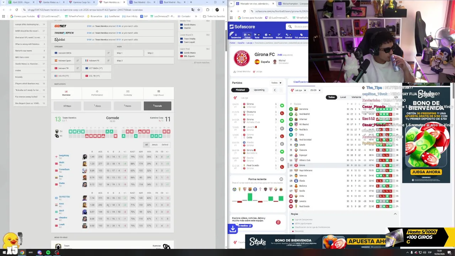
Task: Select the Baloncesto sport icon
Action: [x=268, y=36]
